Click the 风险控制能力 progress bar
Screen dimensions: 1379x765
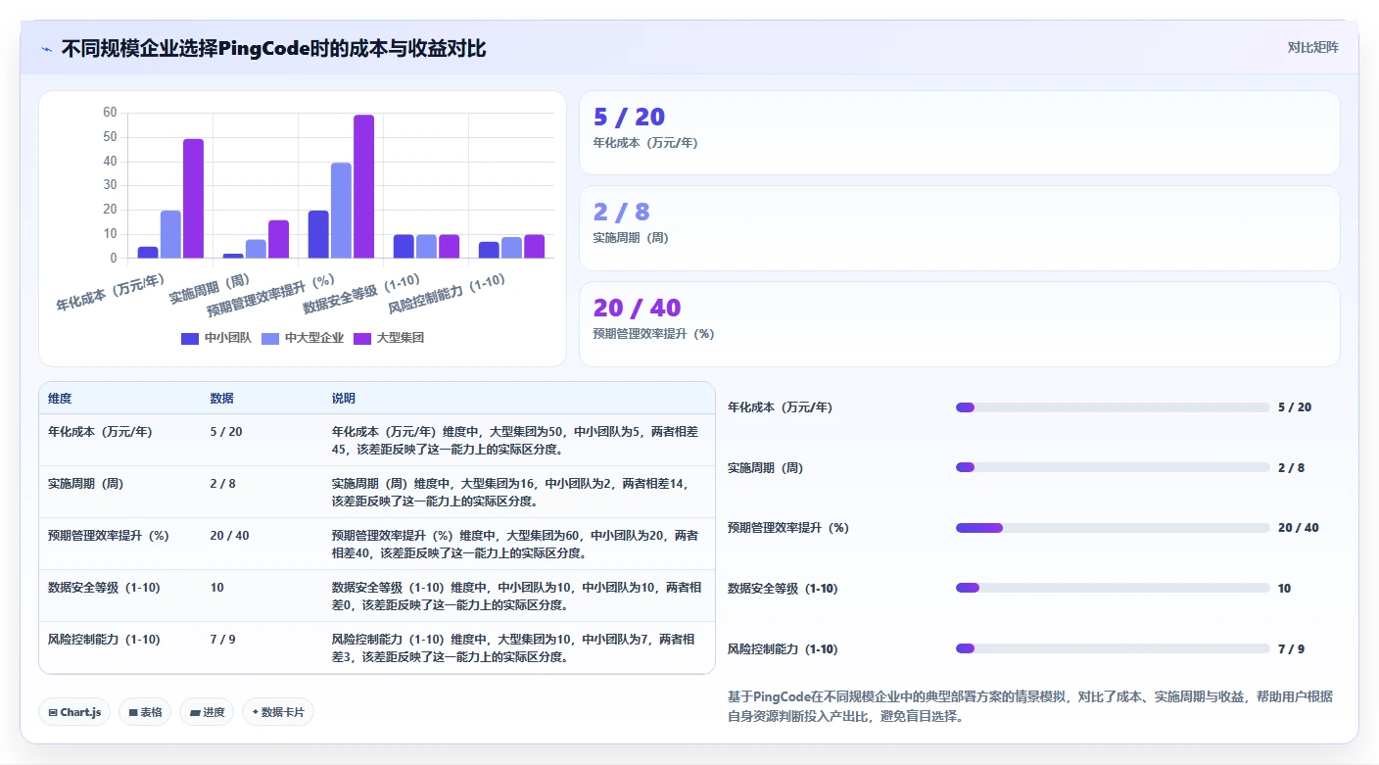tap(1113, 648)
